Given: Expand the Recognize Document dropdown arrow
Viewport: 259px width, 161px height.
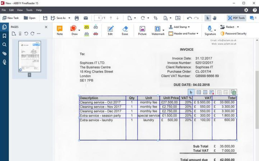Looking at the screenshot, I should tap(170, 18).
